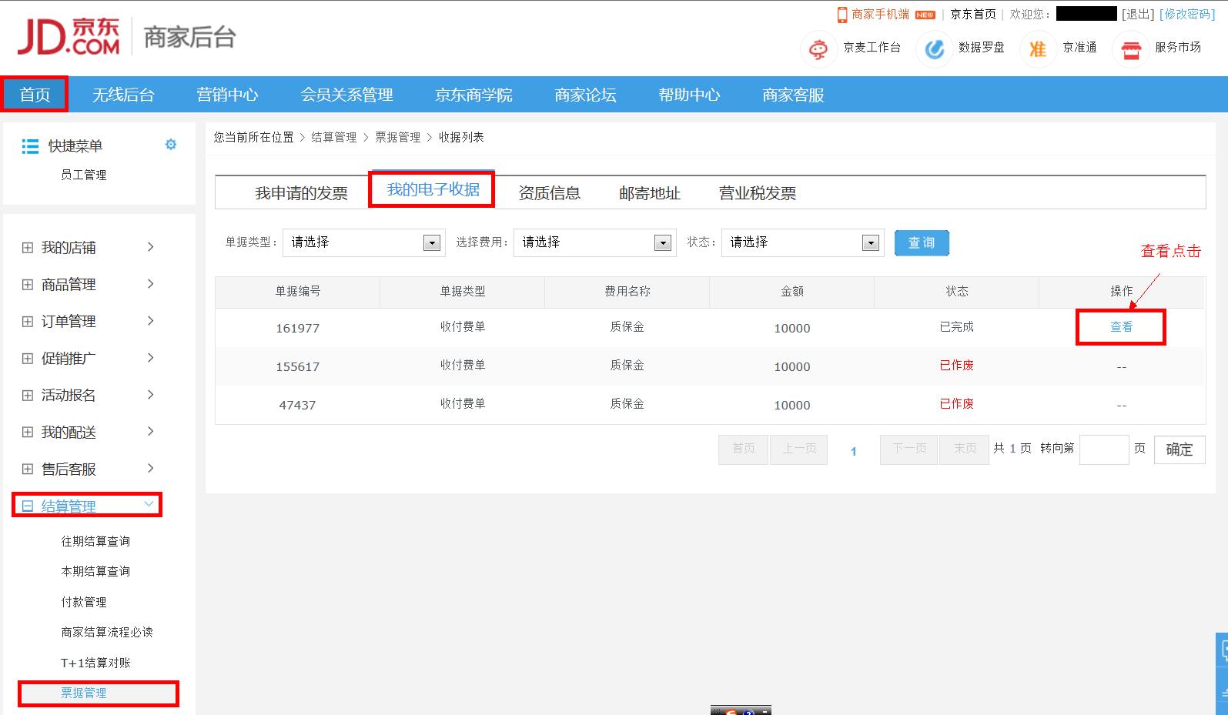Click the plus icon beside 促销推广
1228x715 pixels.
(28, 359)
